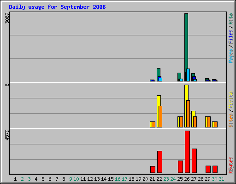Click green day label 2 on the x-axis
This screenshot has height=184, width=236.
tap(22, 179)
